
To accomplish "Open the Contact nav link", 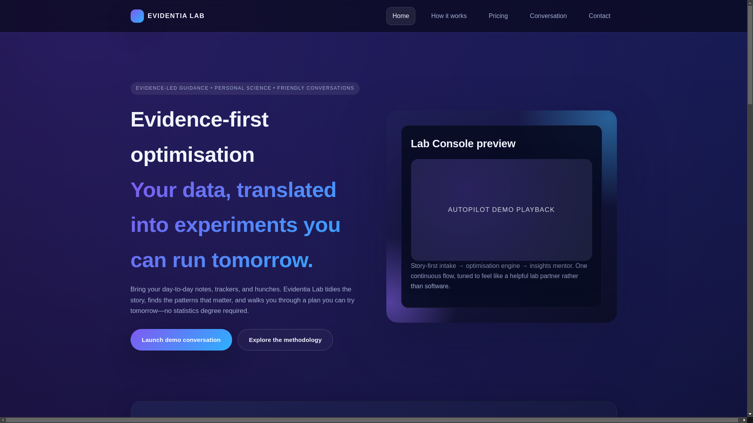I will [599, 16].
